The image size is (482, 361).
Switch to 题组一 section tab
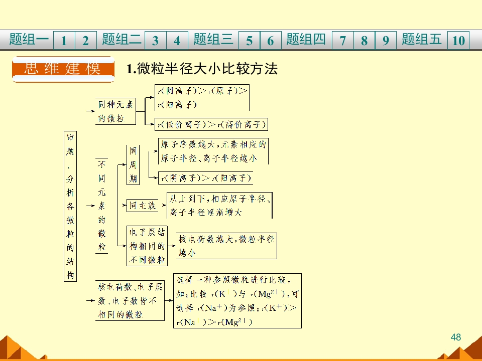[29, 40]
